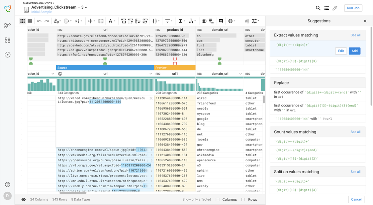The width and height of the screenshot is (373, 205).
Task: Close the expanded wired.com url cell
Action: pyautogui.click(x=151, y=98)
